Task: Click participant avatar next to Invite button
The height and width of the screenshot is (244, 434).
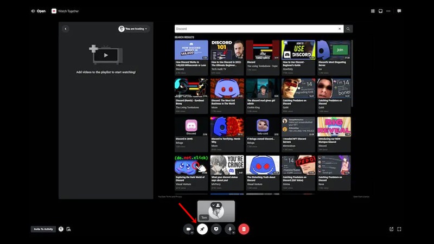Action: click(x=61, y=229)
